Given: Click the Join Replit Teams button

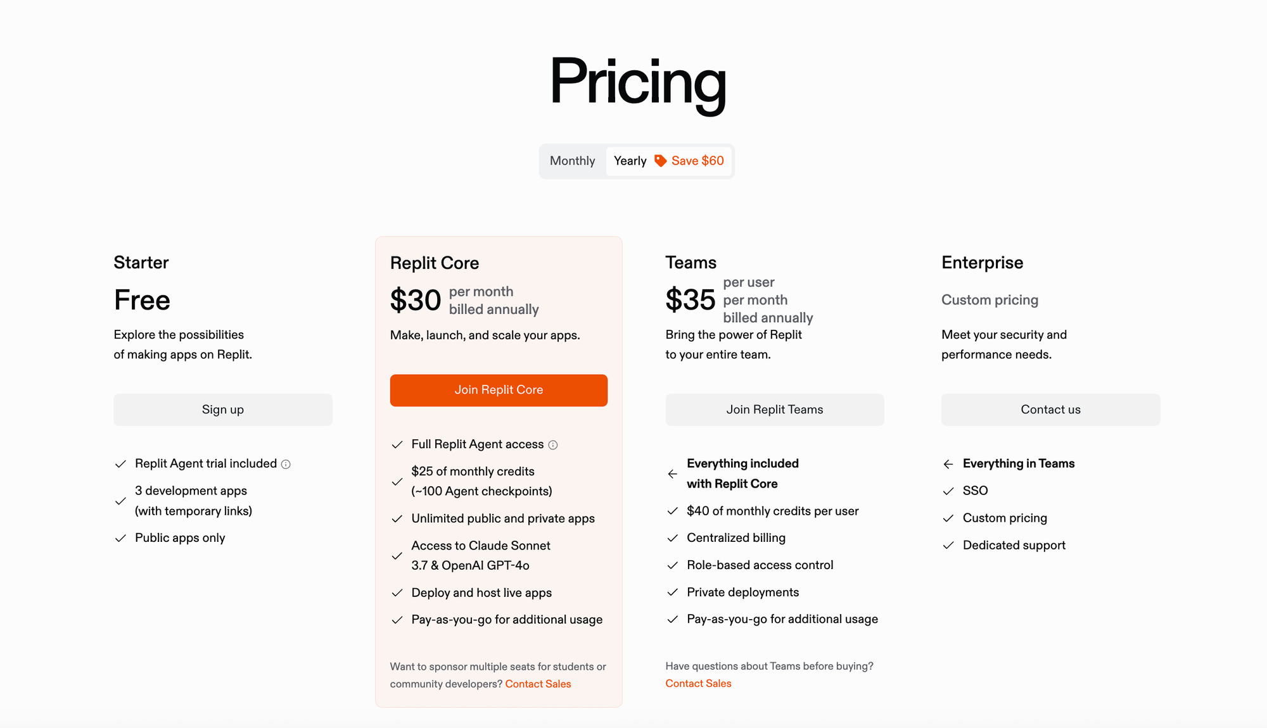Looking at the screenshot, I should point(774,409).
